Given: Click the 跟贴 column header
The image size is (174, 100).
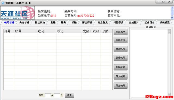Looking at the screenshot, I should [95, 31].
